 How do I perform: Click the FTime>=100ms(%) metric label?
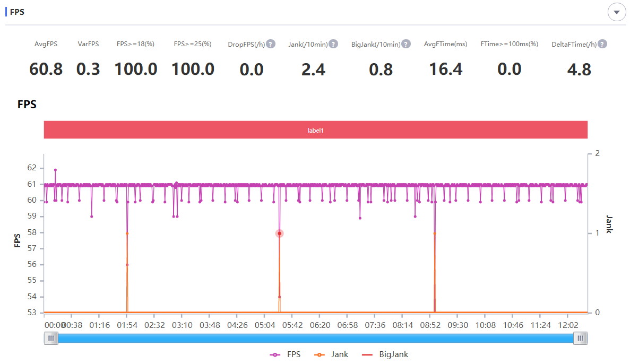pos(509,44)
